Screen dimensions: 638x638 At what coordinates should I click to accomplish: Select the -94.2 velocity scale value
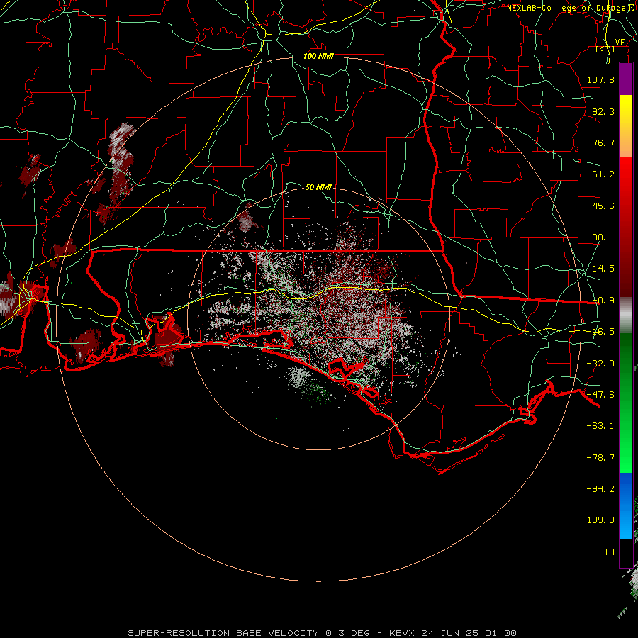(x=600, y=489)
